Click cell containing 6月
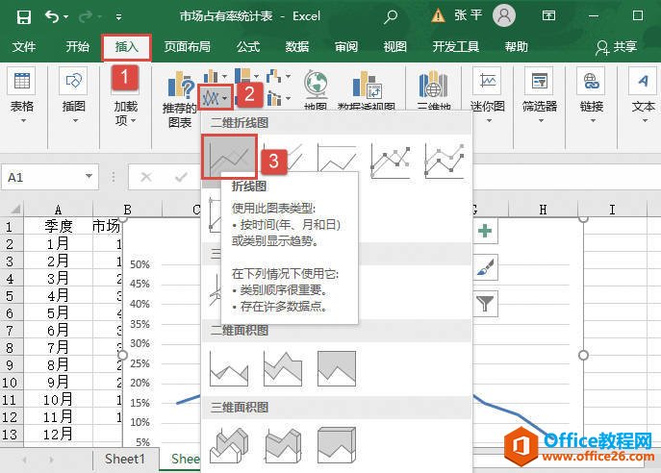The width and height of the screenshot is (661, 473). [58, 330]
